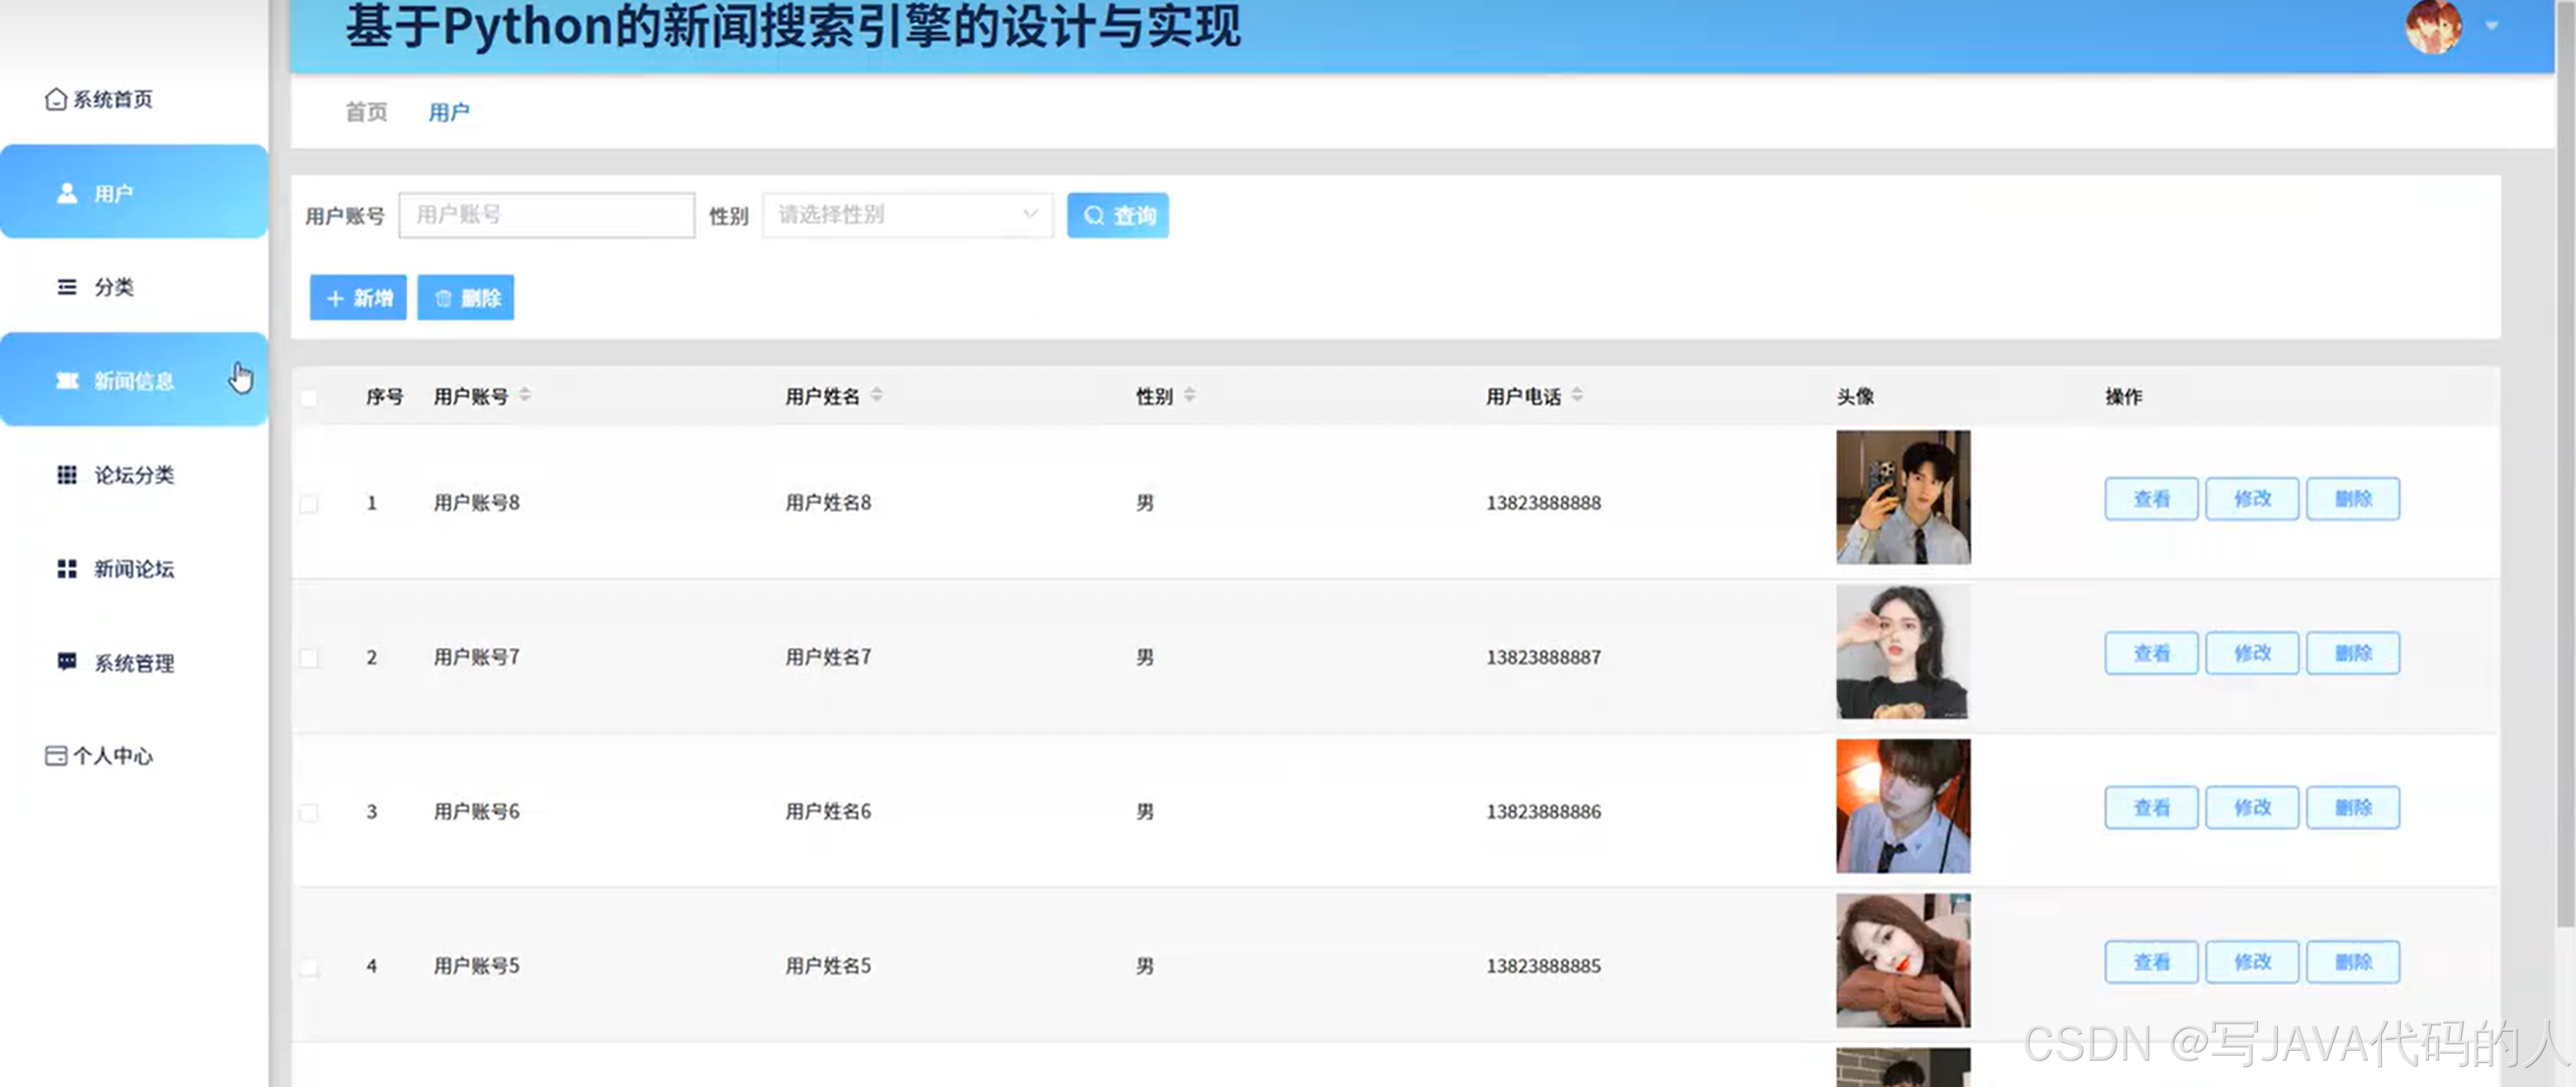Click the 用户 breadcrumb
Viewport: 2576px width, 1087px height.
coord(449,112)
